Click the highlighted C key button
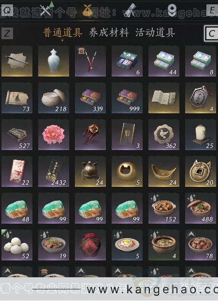Image resolution: width=218 pixels, height=301 pixels. pyautogui.click(x=211, y=33)
